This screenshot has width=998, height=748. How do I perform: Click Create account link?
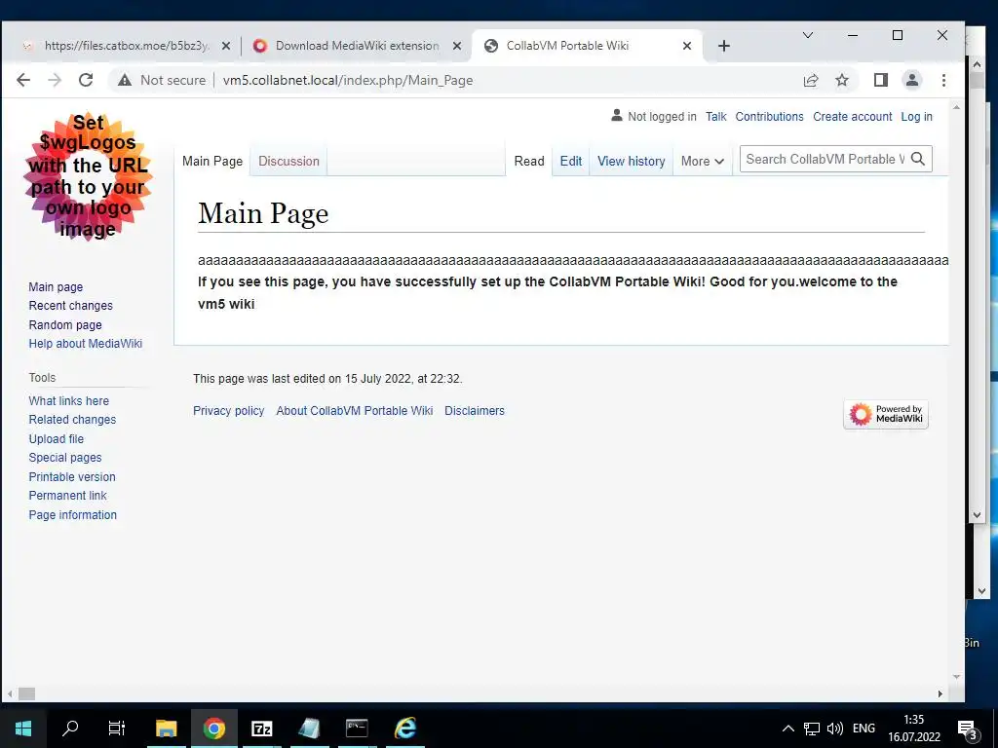coord(852,117)
